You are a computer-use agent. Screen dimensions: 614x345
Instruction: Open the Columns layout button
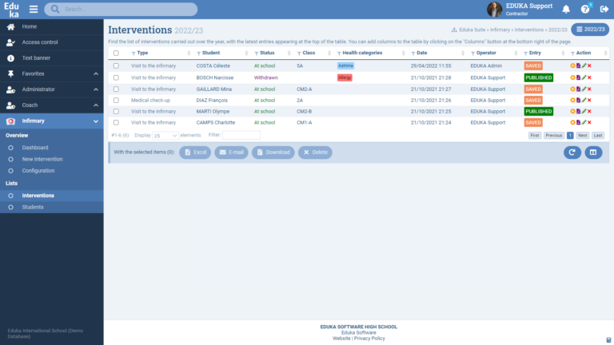[593, 152]
